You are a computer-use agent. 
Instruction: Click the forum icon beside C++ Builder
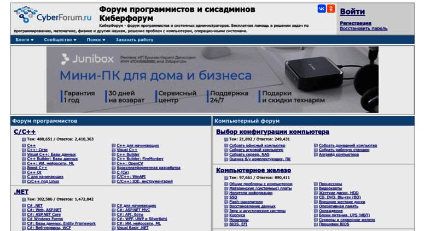[114, 155]
